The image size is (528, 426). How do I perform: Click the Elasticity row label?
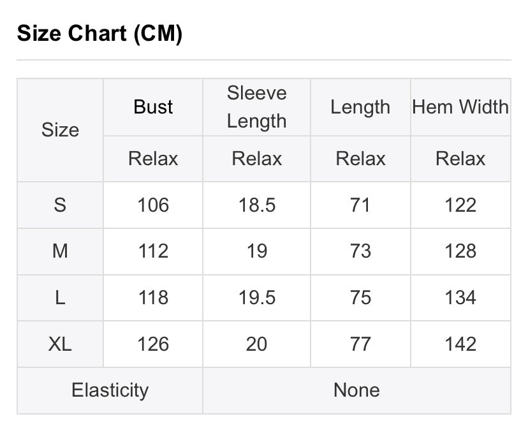pyautogui.click(x=110, y=390)
